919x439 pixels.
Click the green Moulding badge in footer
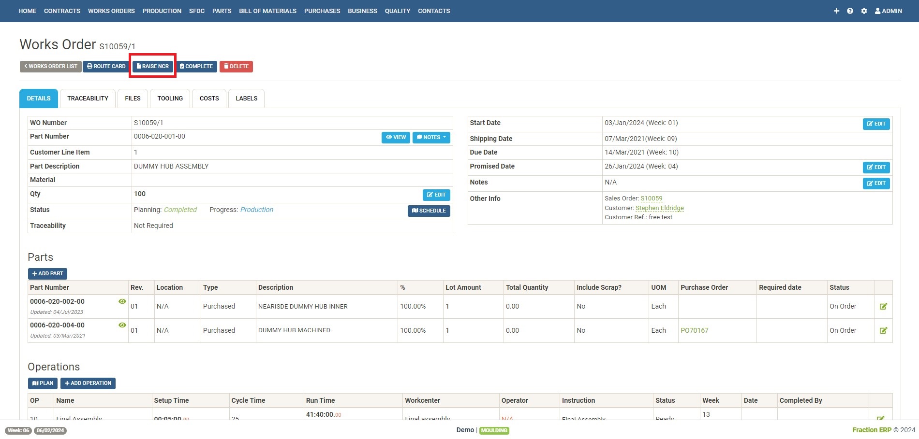[x=494, y=430]
